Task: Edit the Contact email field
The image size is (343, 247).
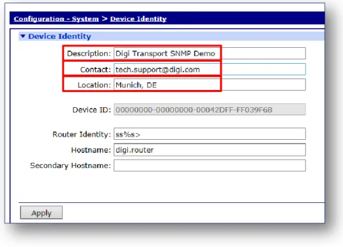Action: point(210,70)
